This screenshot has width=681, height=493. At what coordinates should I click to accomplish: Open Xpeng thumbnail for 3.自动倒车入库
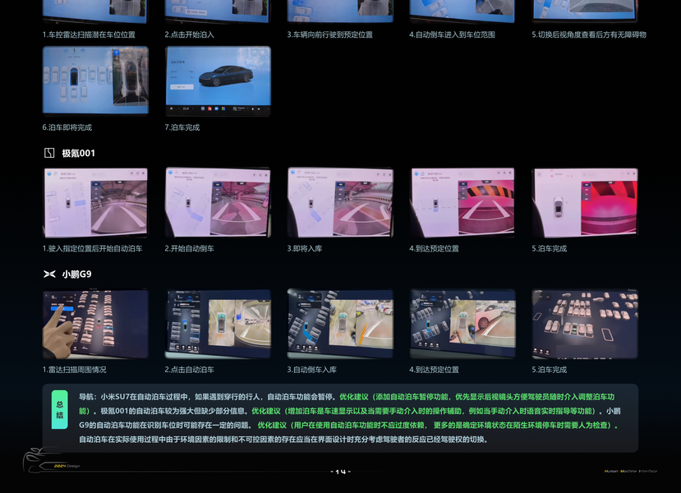click(x=340, y=324)
